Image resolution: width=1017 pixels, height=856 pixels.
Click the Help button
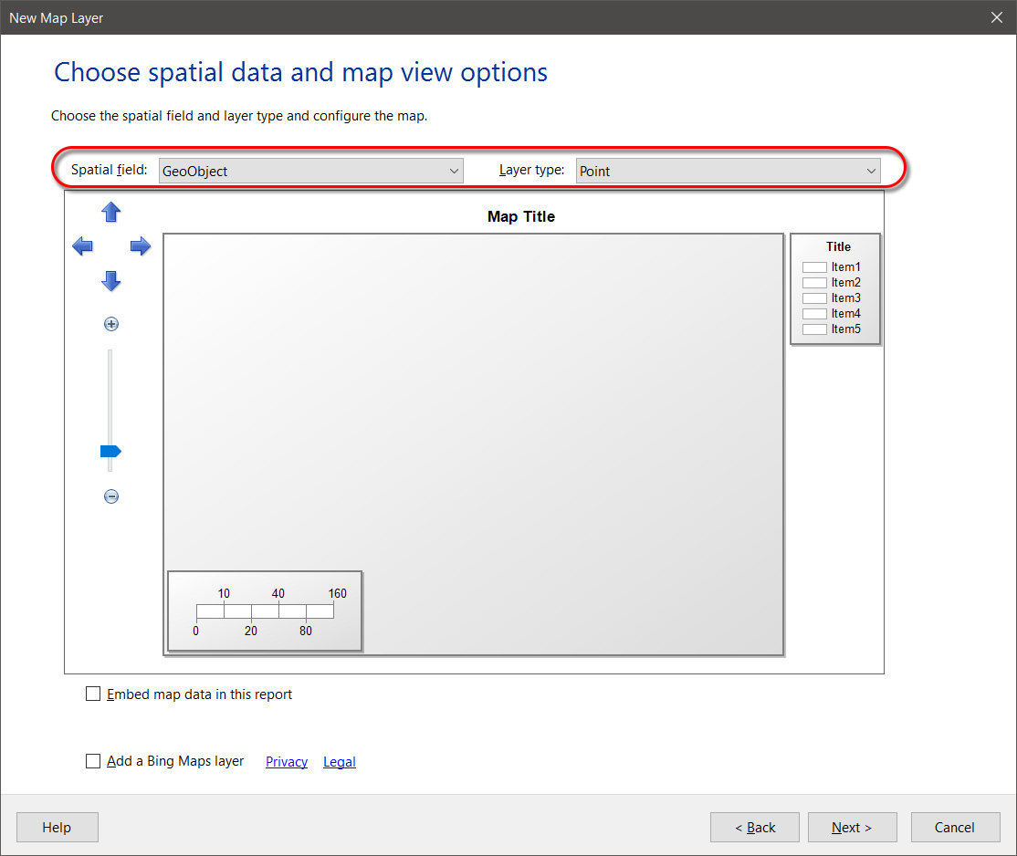[x=57, y=828]
